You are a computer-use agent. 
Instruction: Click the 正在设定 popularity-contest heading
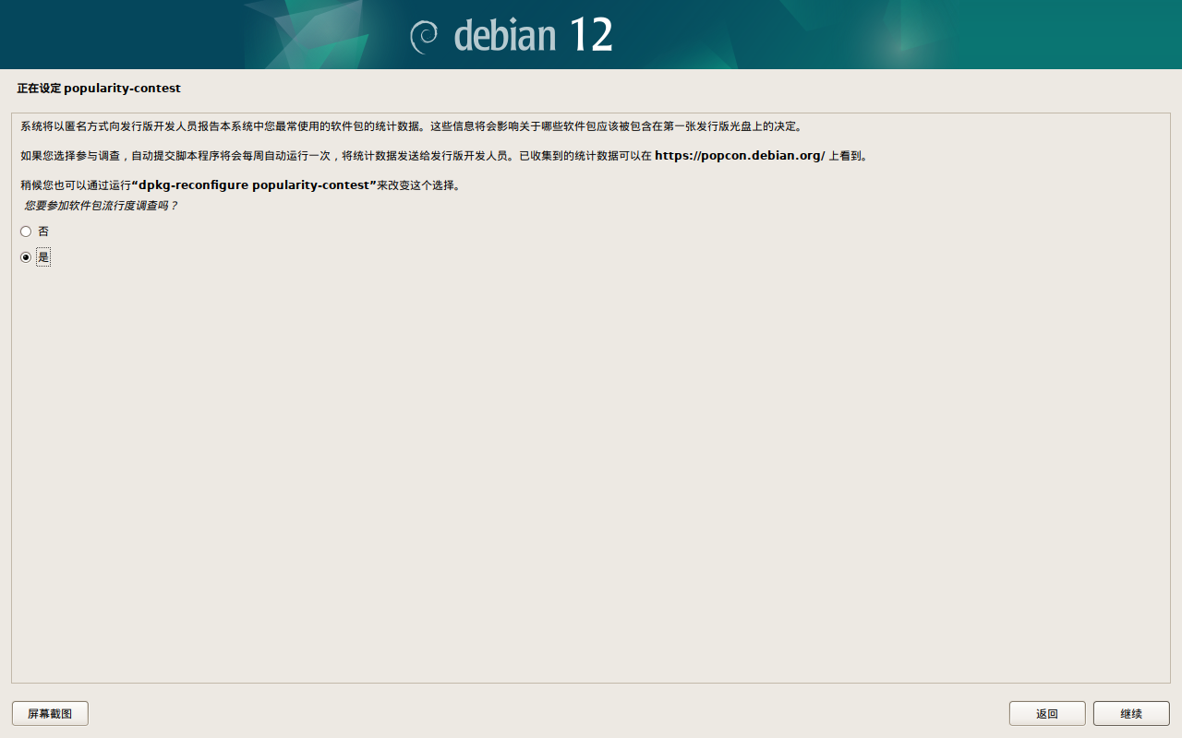click(x=99, y=89)
